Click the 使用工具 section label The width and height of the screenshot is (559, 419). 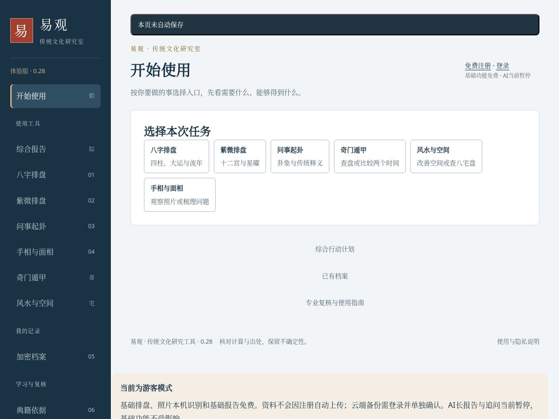coord(28,123)
